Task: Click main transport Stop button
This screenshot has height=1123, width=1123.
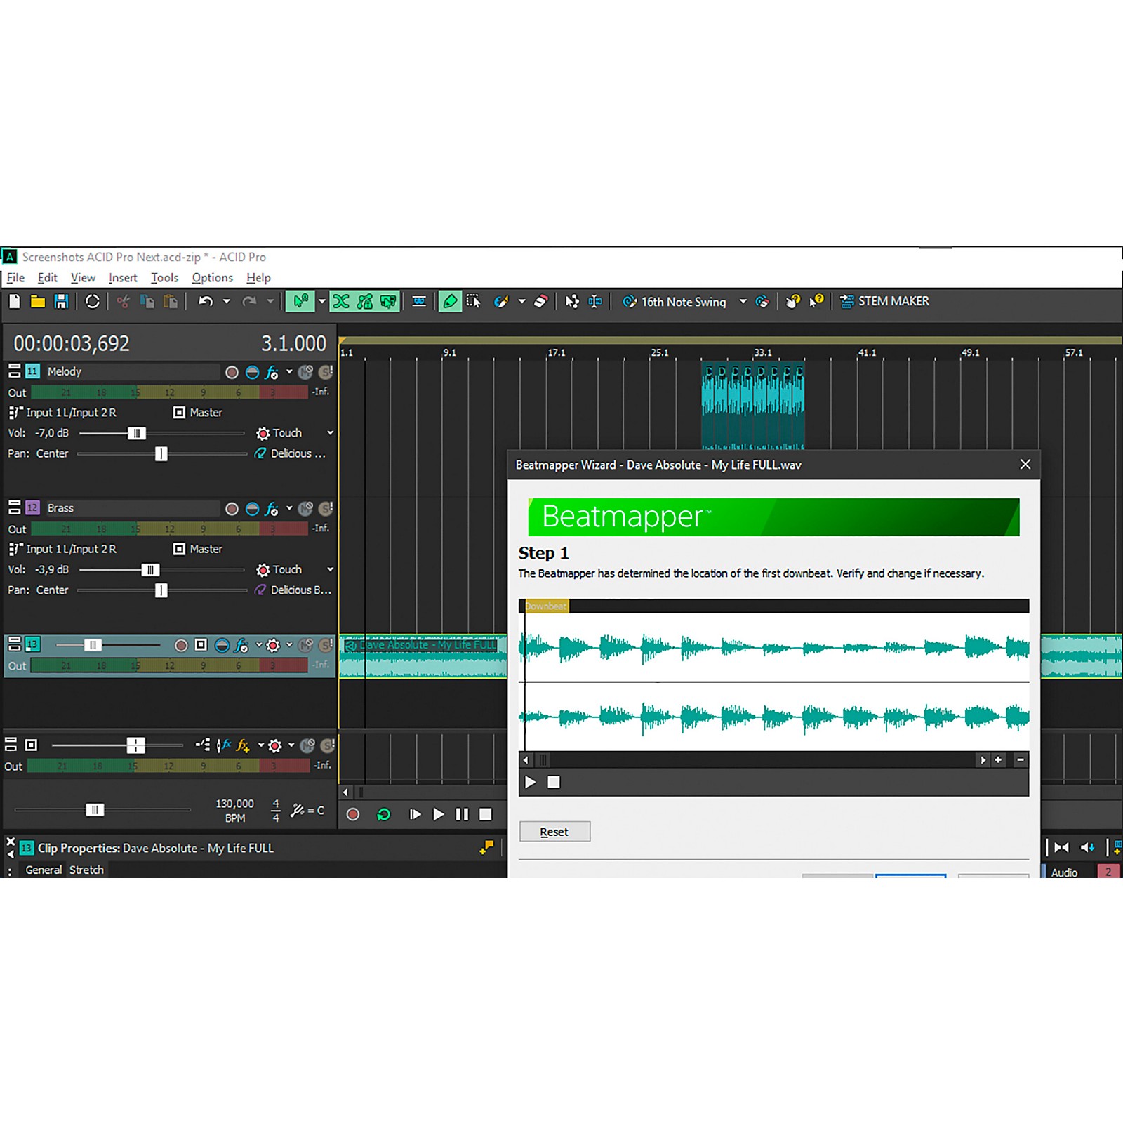Action: click(485, 814)
